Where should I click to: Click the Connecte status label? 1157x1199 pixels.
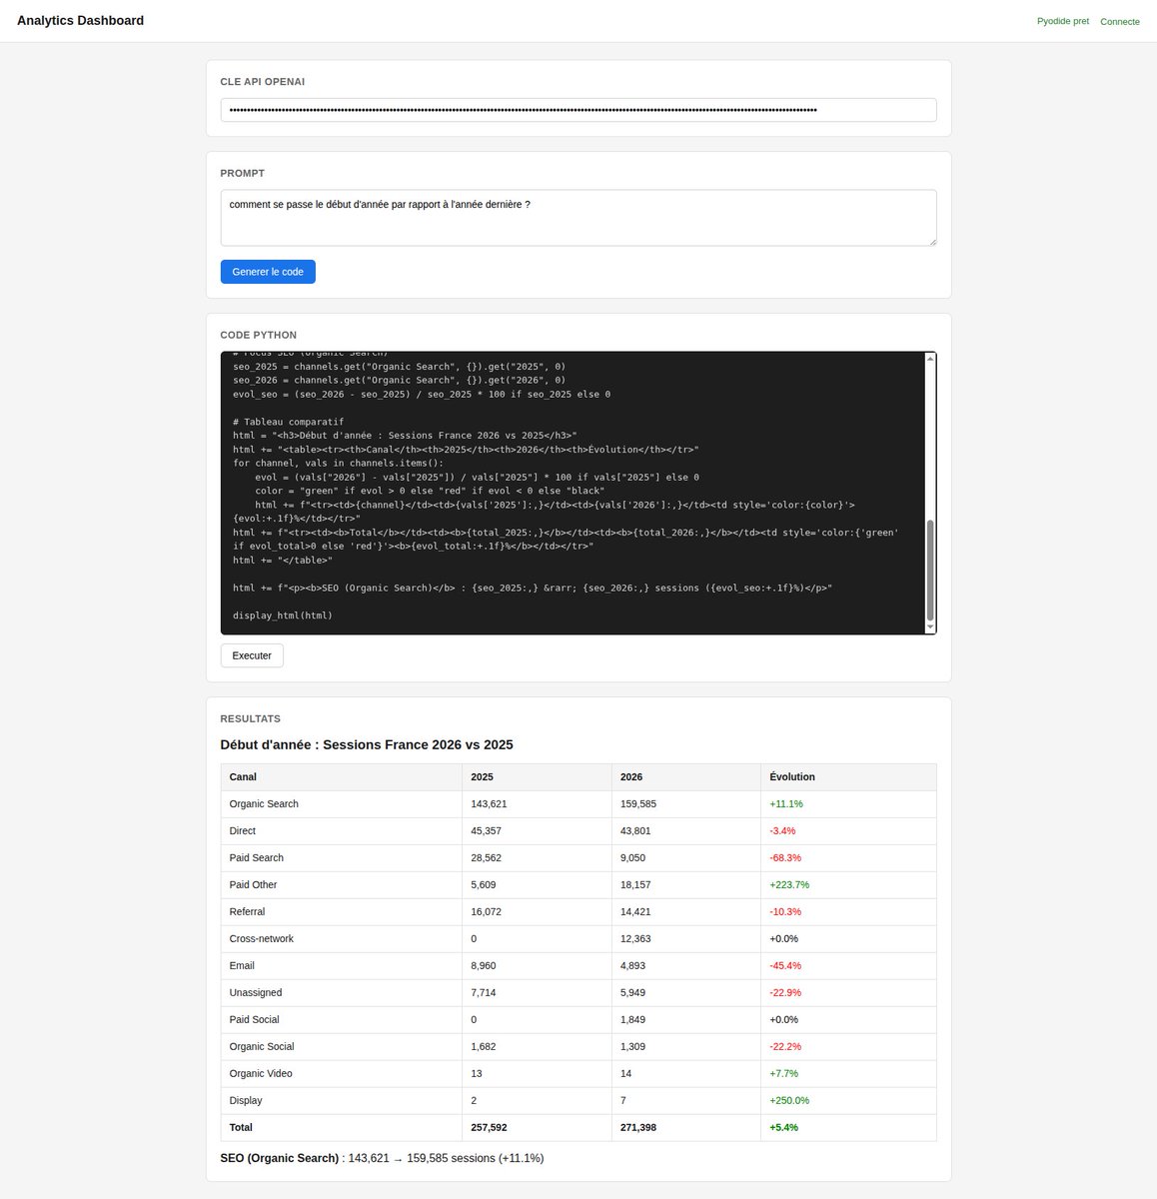(x=1120, y=21)
